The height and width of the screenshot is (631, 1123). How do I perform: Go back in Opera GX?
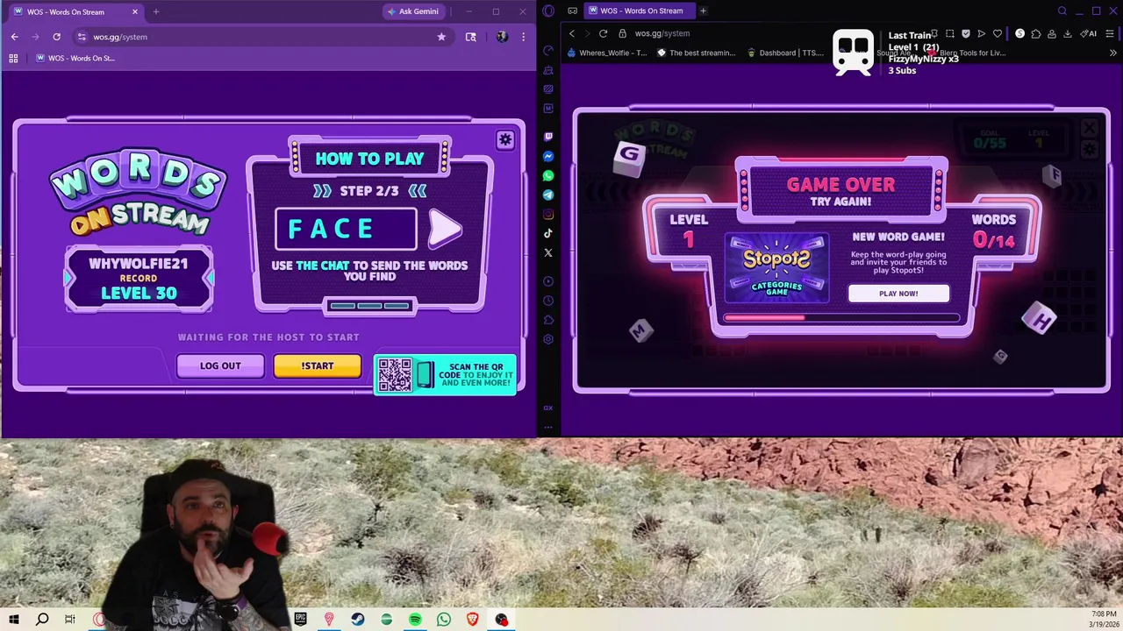pos(571,33)
